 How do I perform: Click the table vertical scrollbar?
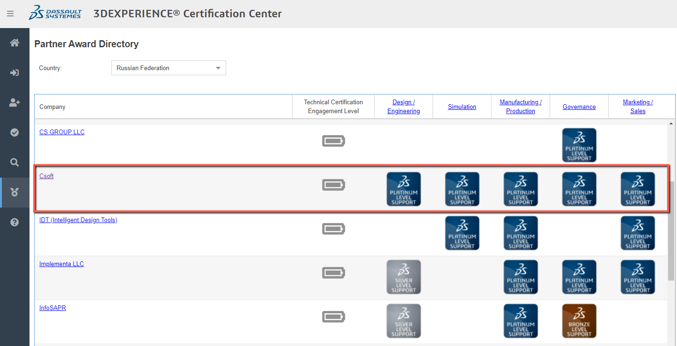(671, 229)
